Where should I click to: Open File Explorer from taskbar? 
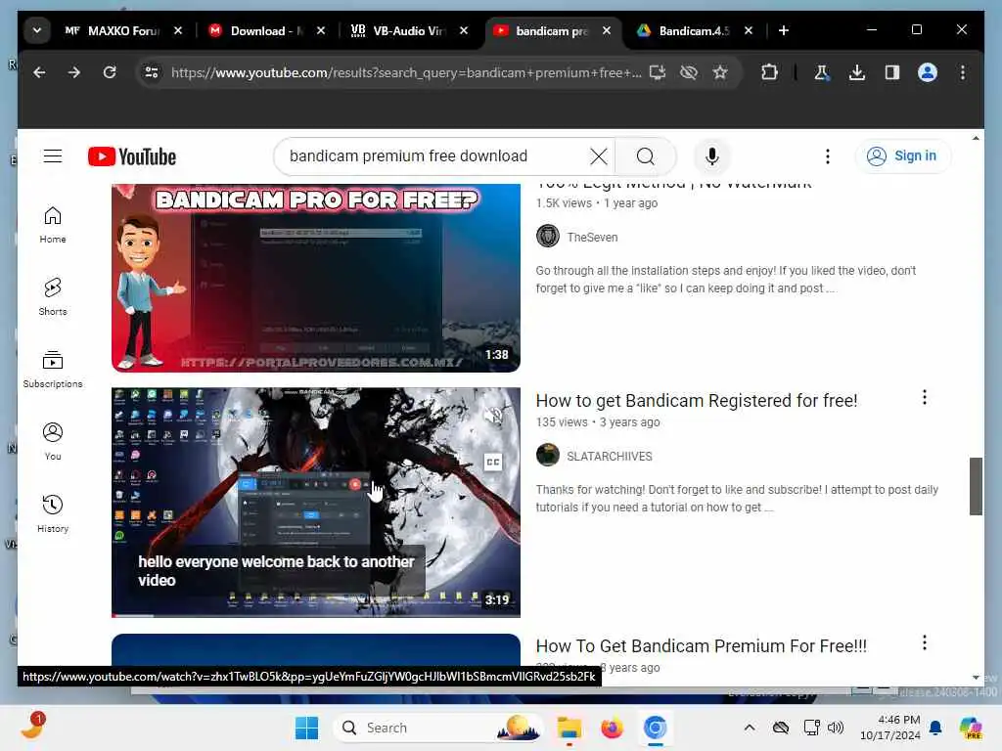coord(569,728)
